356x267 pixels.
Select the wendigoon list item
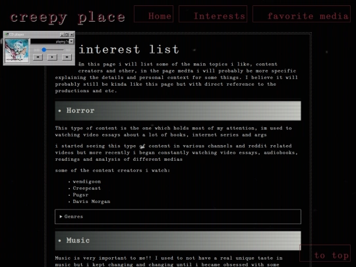(x=87, y=182)
